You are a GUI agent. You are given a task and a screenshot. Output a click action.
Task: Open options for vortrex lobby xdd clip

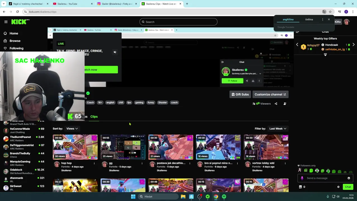[285, 163]
